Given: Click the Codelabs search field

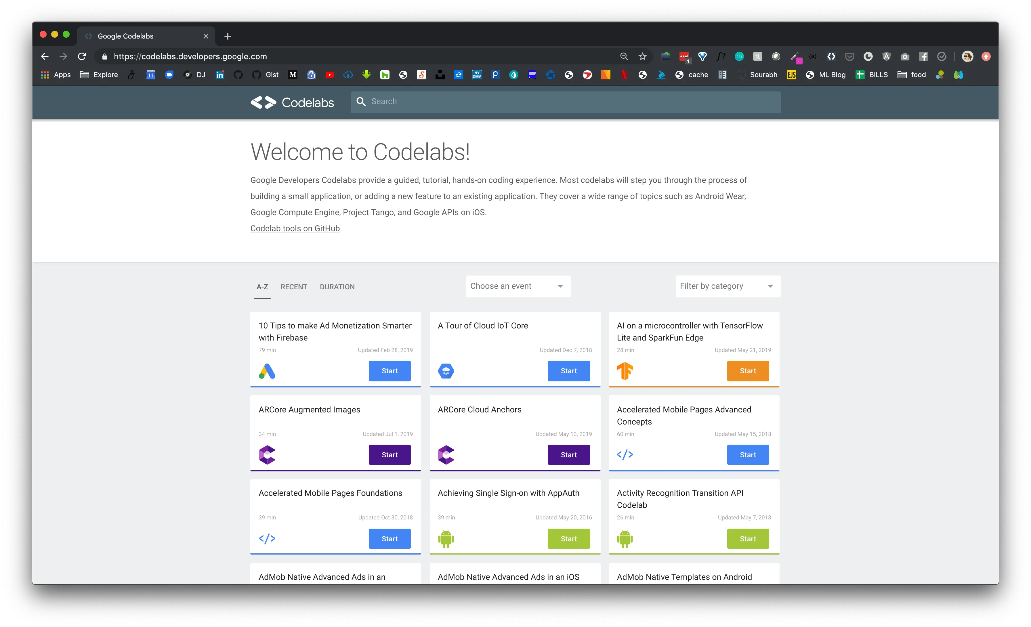Looking at the screenshot, I should click(x=565, y=102).
